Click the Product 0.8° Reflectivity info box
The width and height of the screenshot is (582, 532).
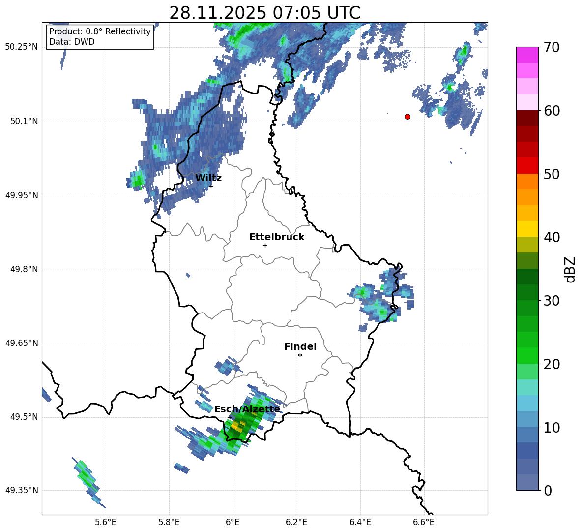100,36
